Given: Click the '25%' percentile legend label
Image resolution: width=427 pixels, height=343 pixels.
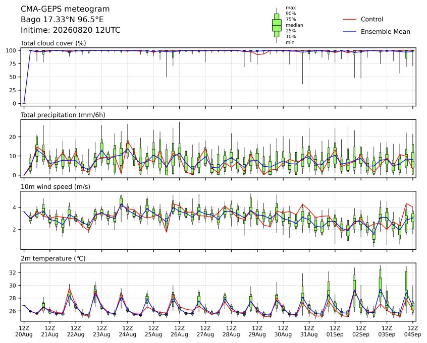Looking at the screenshot, I should 291,31.
